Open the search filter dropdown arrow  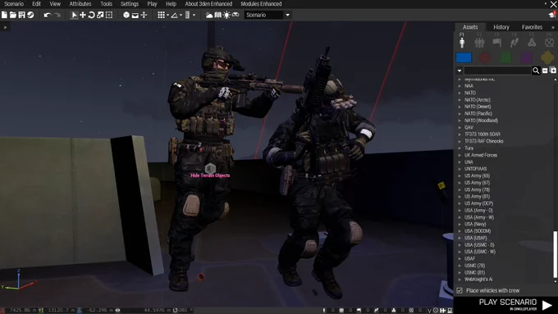[460, 71]
